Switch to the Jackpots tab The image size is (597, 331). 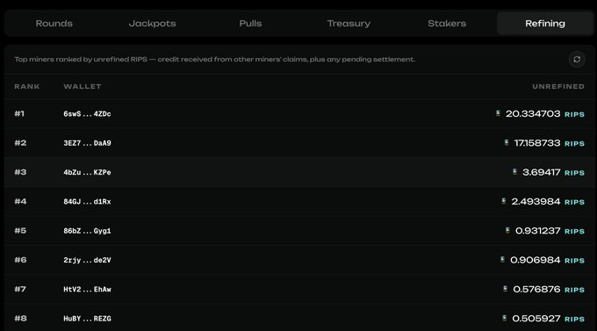tap(152, 23)
